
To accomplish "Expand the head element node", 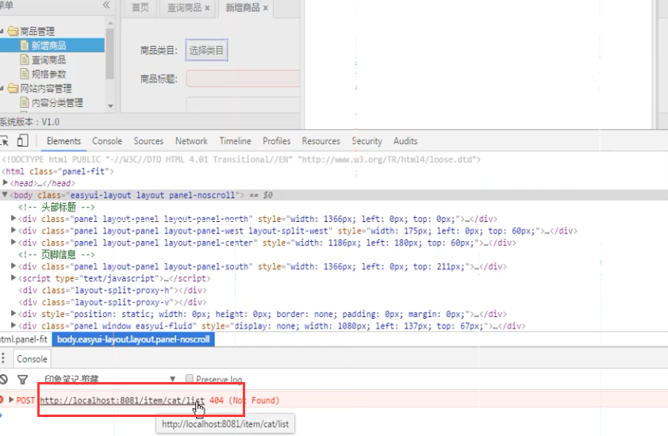I will tap(5, 182).
